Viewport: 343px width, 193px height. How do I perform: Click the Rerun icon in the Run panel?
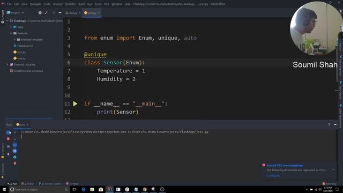point(9,132)
